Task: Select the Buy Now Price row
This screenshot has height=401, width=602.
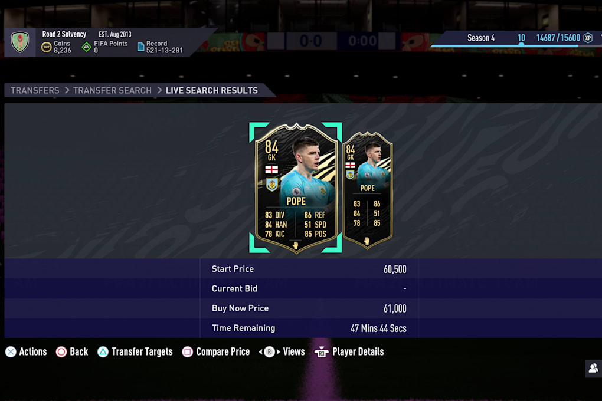Action: point(309,308)
